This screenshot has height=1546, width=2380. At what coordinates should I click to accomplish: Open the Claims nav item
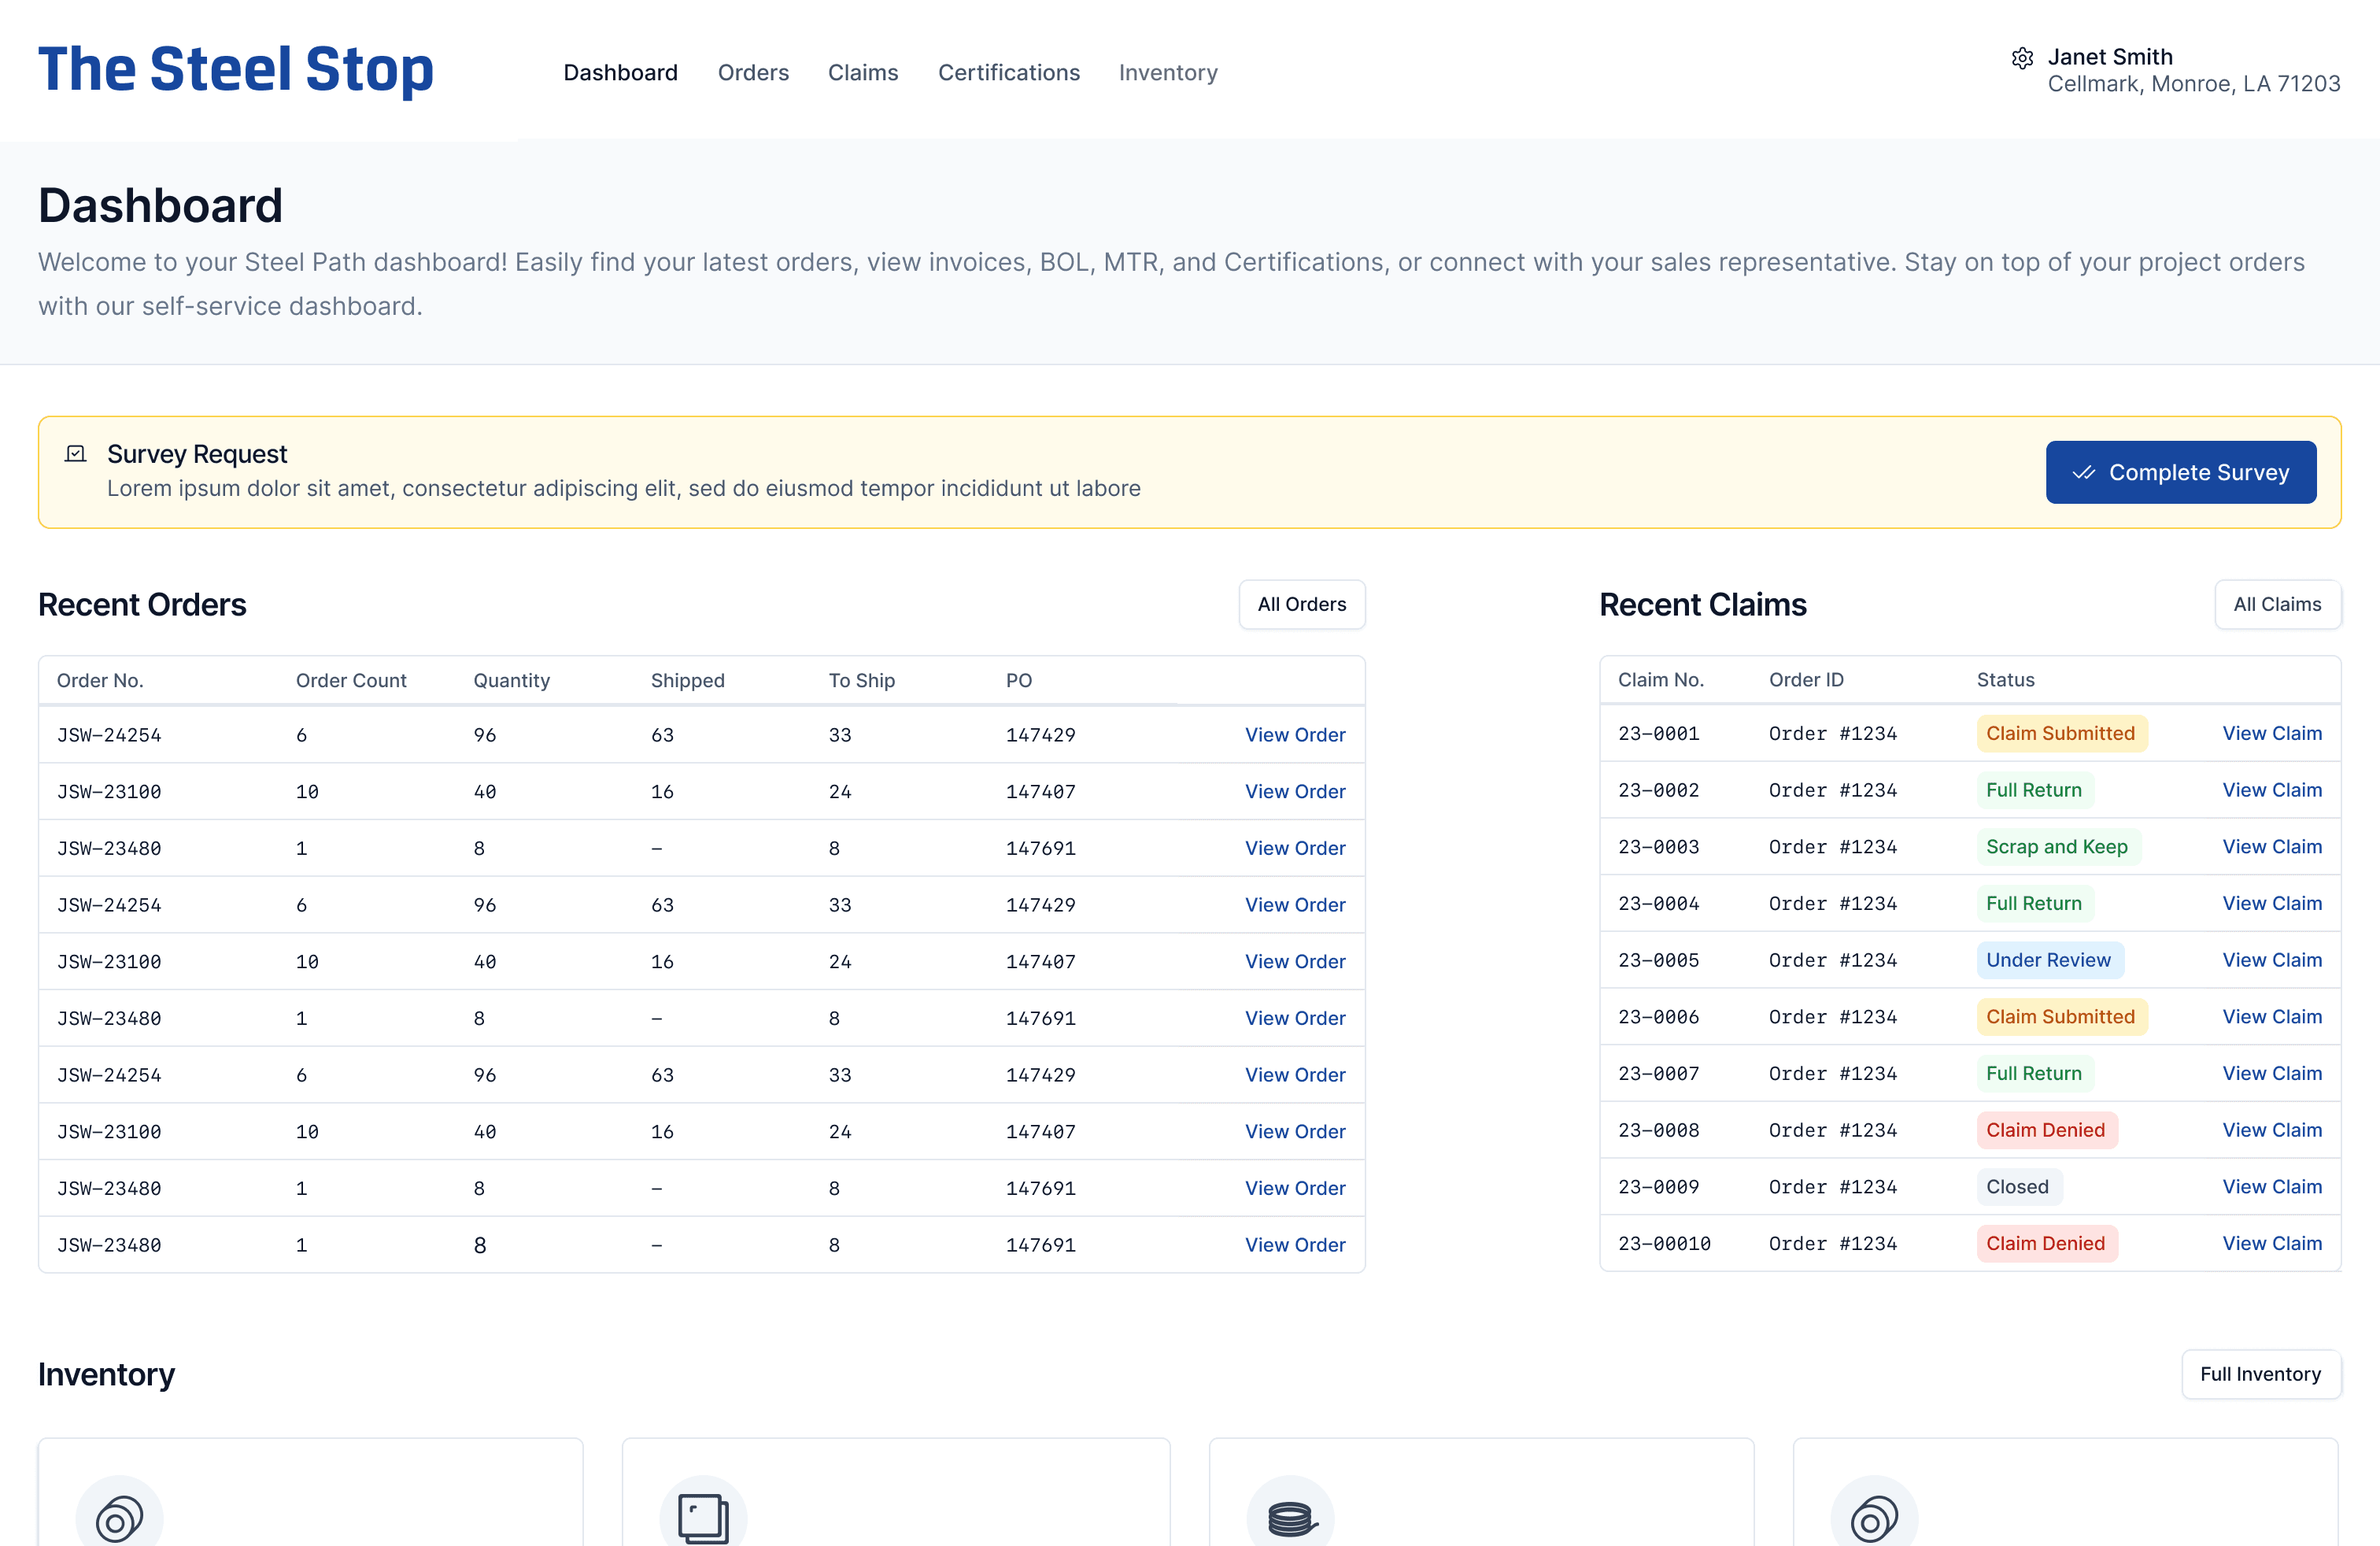point(863,73)
